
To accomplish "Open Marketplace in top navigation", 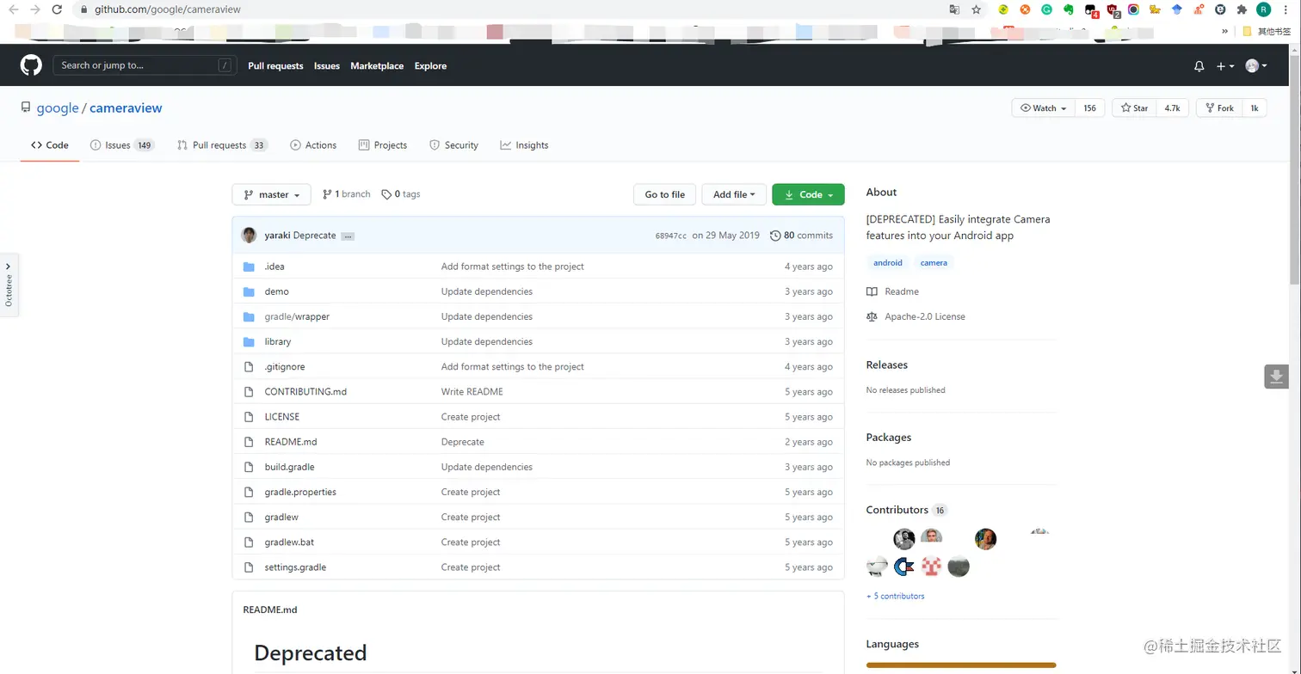I will 377,66.
